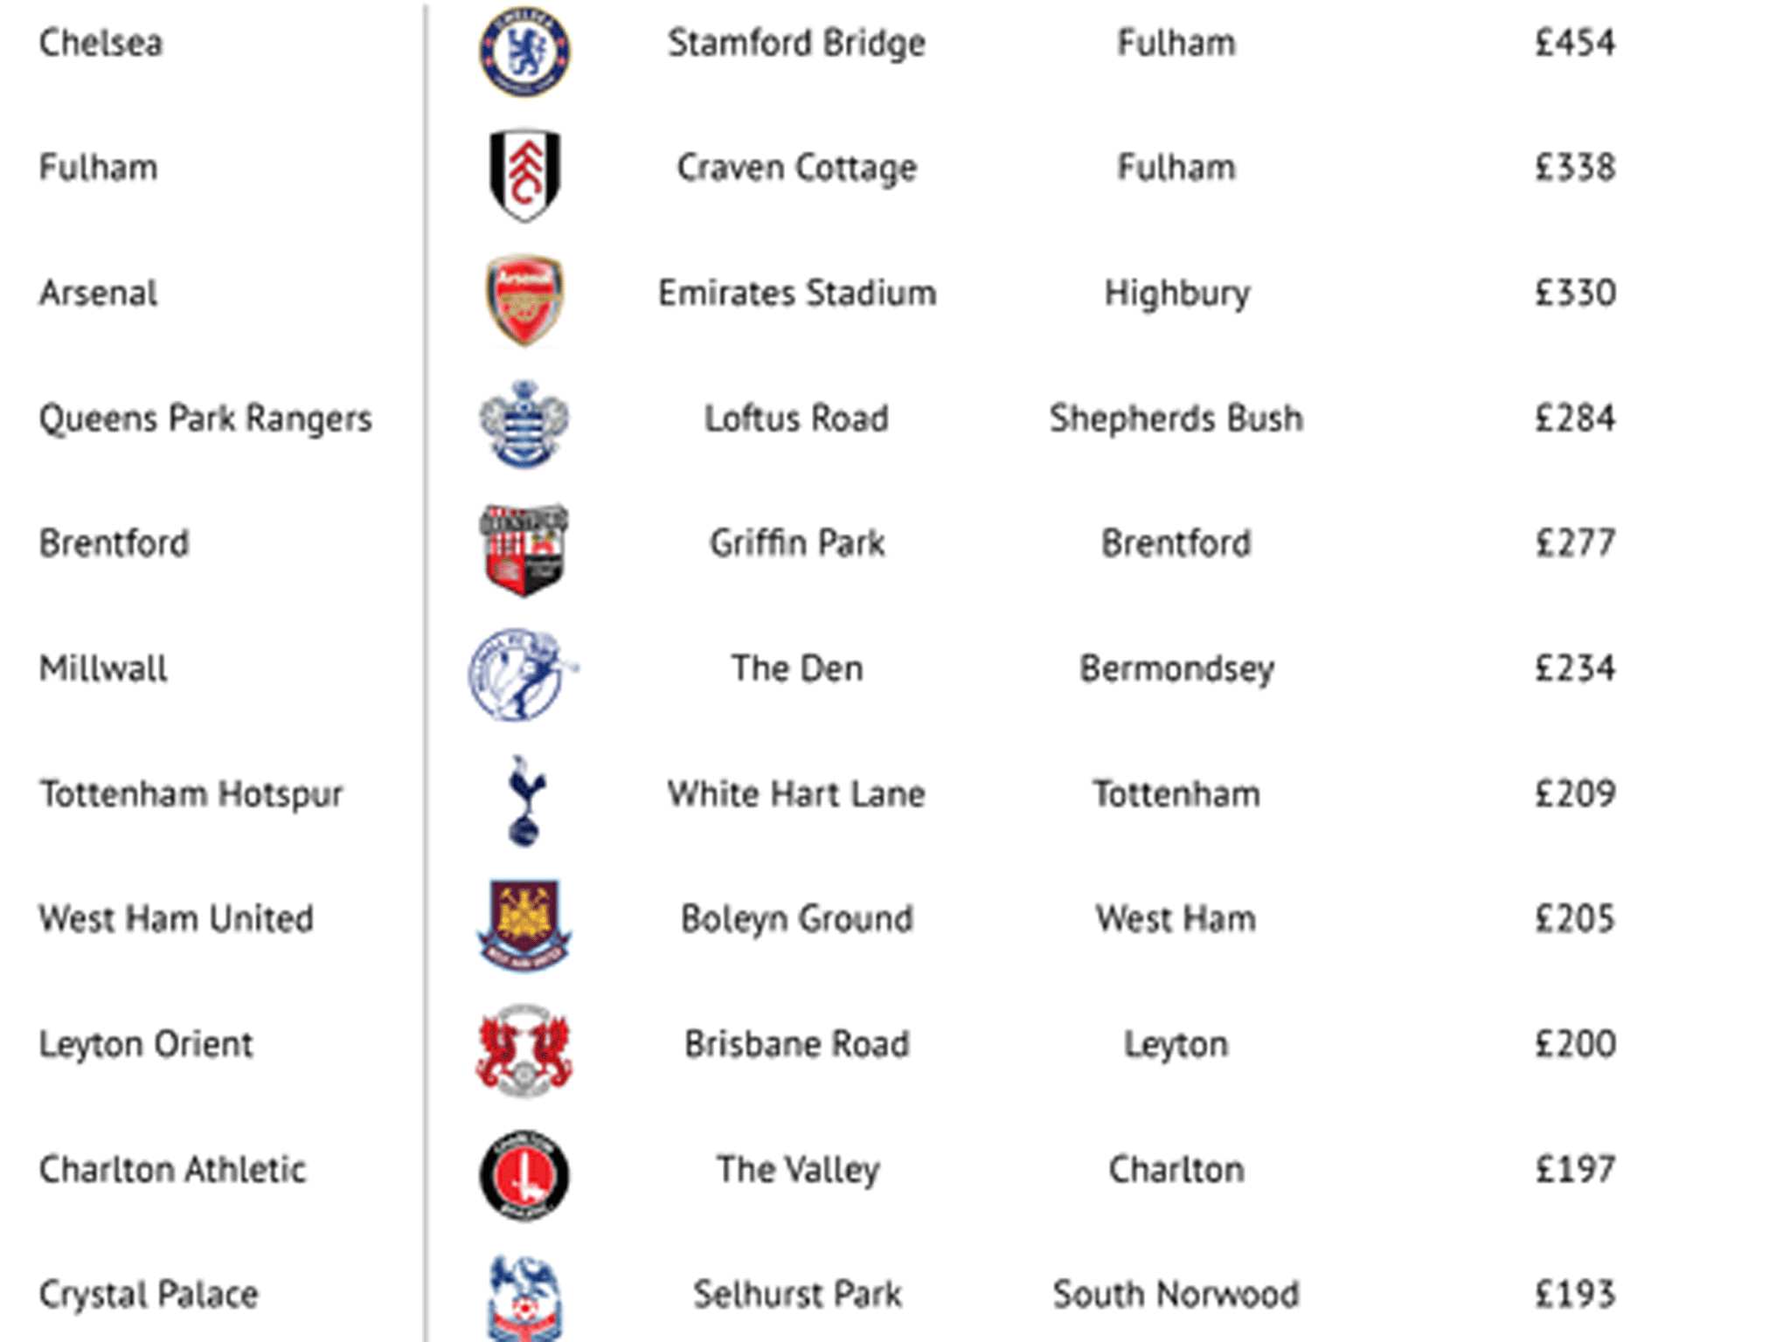Click the £454 price value
Screen dimensions: 1790x1342
(1575, 43)
